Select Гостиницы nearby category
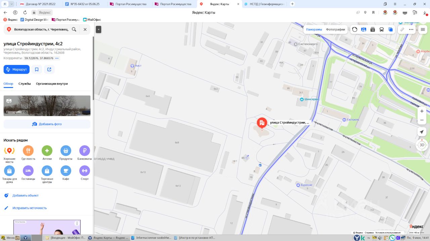Viewport: 430px width, 241px height. coord(28,173)
